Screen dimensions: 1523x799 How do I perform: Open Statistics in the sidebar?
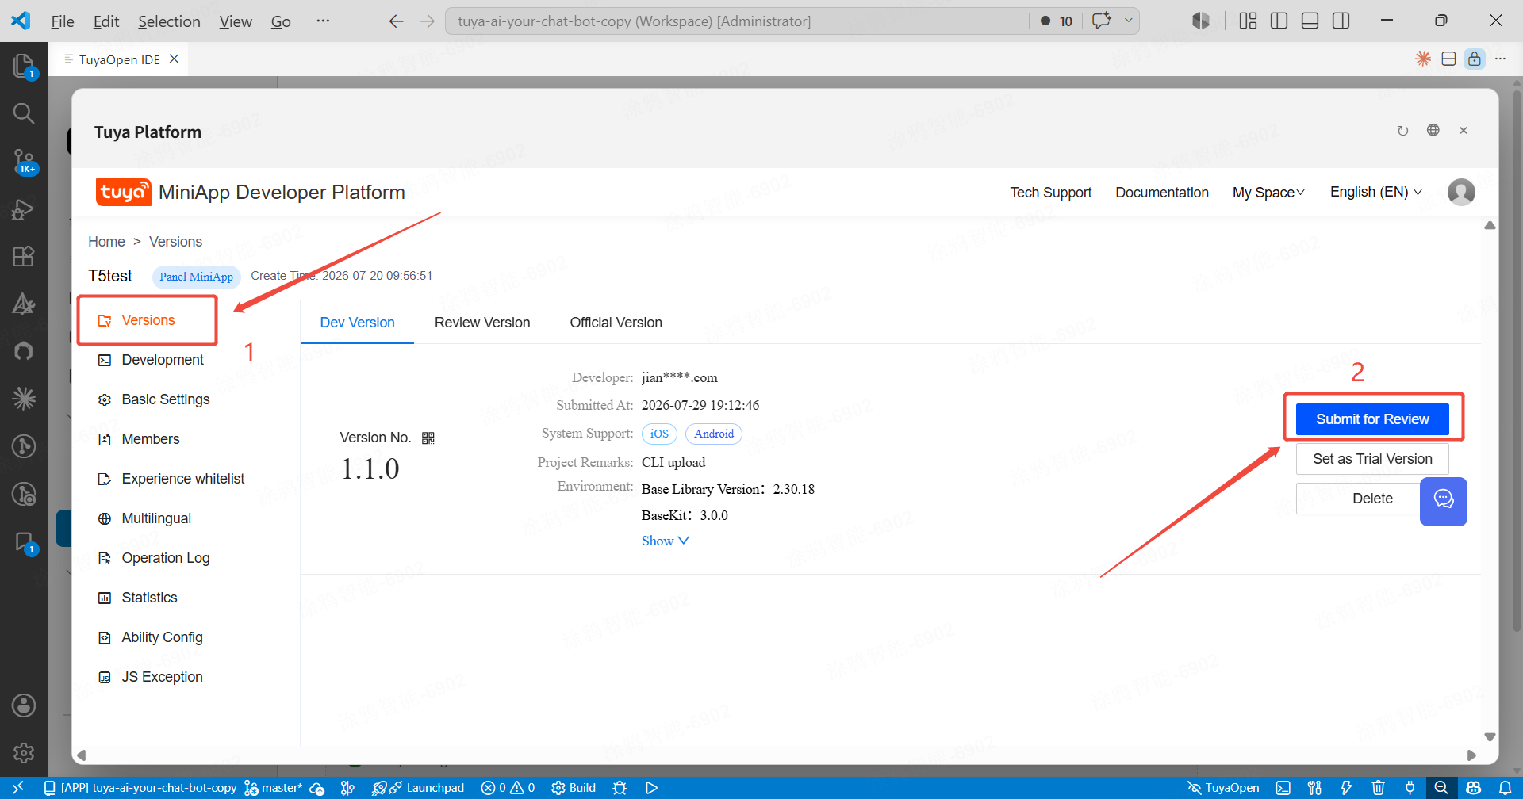(149, 598)
